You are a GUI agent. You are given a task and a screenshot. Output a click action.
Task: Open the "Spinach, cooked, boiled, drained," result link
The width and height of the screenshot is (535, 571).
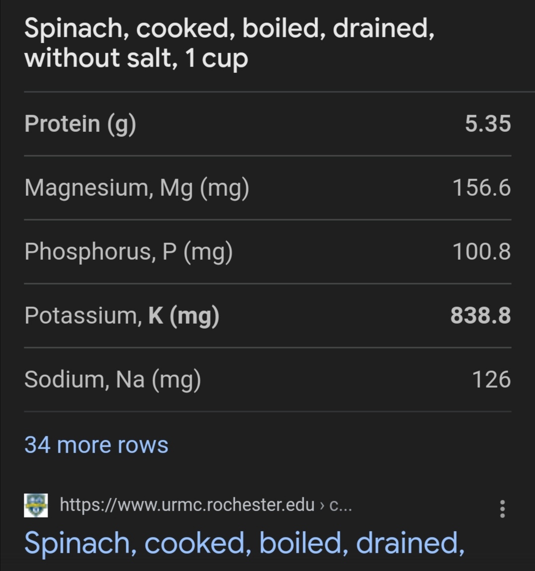(244, 543)
